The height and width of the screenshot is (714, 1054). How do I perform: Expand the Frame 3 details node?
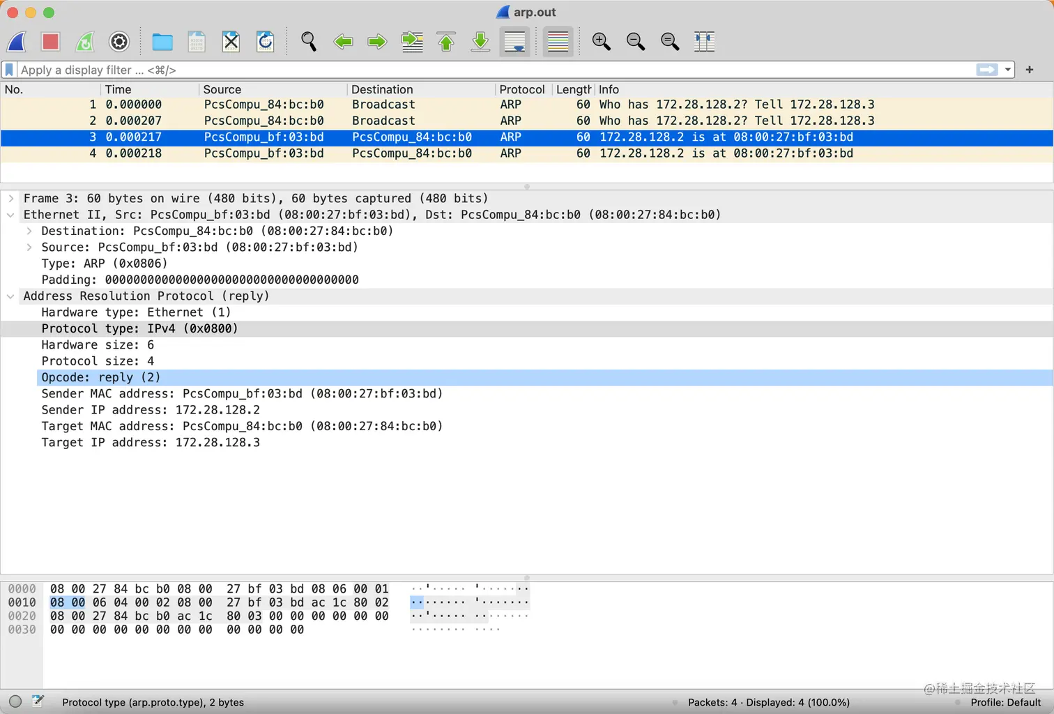click(11, 199)
